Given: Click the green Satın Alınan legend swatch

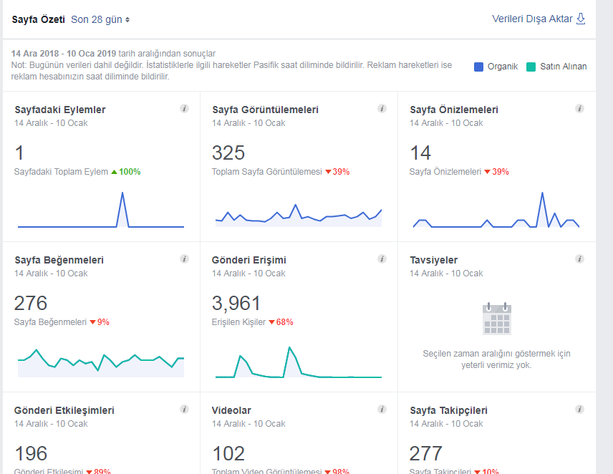Looking at the screenshot, I should 531,67.
